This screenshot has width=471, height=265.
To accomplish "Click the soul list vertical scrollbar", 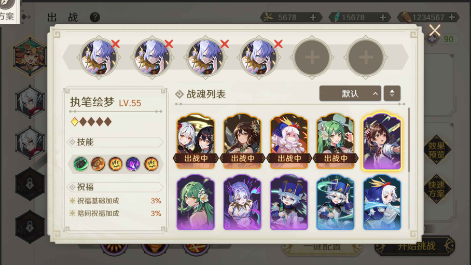I will [x=409, y=140].
